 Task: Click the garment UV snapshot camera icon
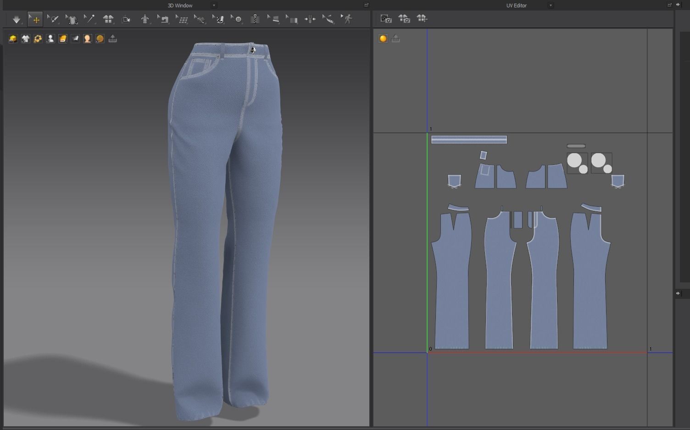[x=404, y=19]
